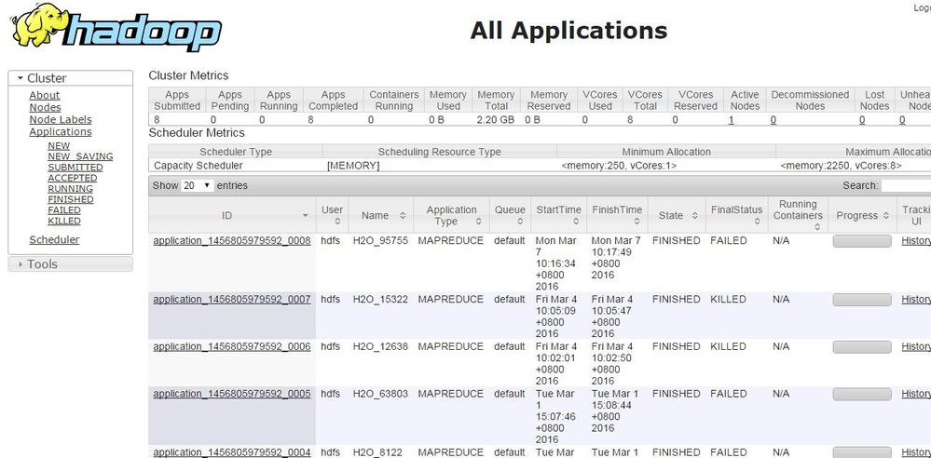Open the Nodes link

tap(45, 107)
